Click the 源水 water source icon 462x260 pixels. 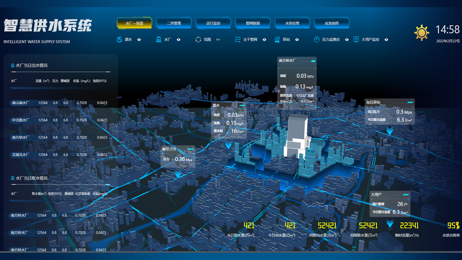[x=120, y=40]
